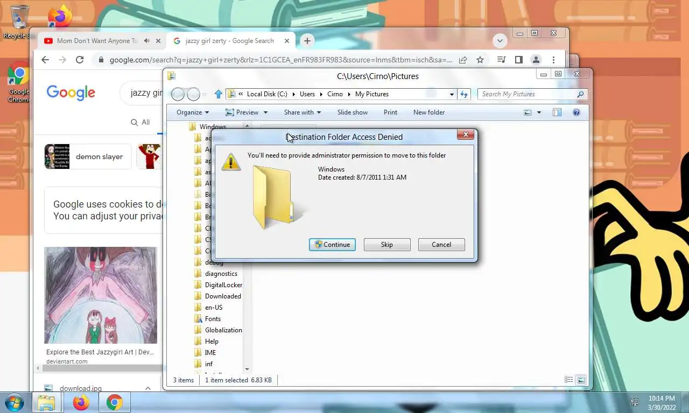Select the Fonts folder in tree

point(213,319)
